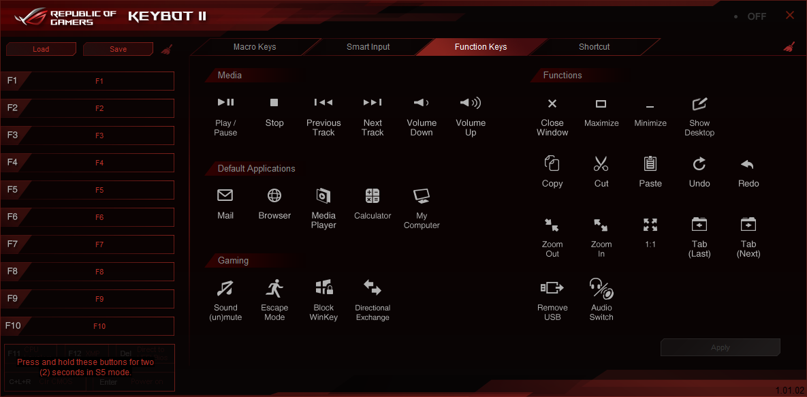Select the F7 key assignment row
Viewport: 807px width, 397px height.
tap(87, 244)
